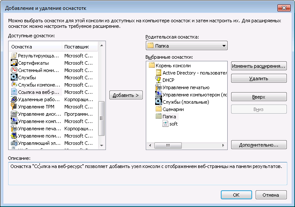Screen dimensions: 295x207
Task: Click the selected snap-ins scroll left arrow
Action: [x=150, y=145]
